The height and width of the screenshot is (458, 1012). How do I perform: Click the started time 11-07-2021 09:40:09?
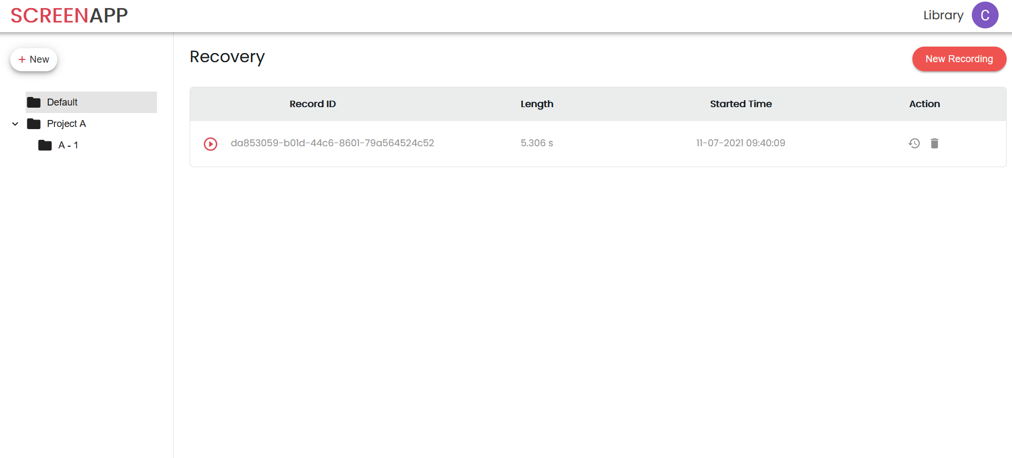[x=740, y=143]
